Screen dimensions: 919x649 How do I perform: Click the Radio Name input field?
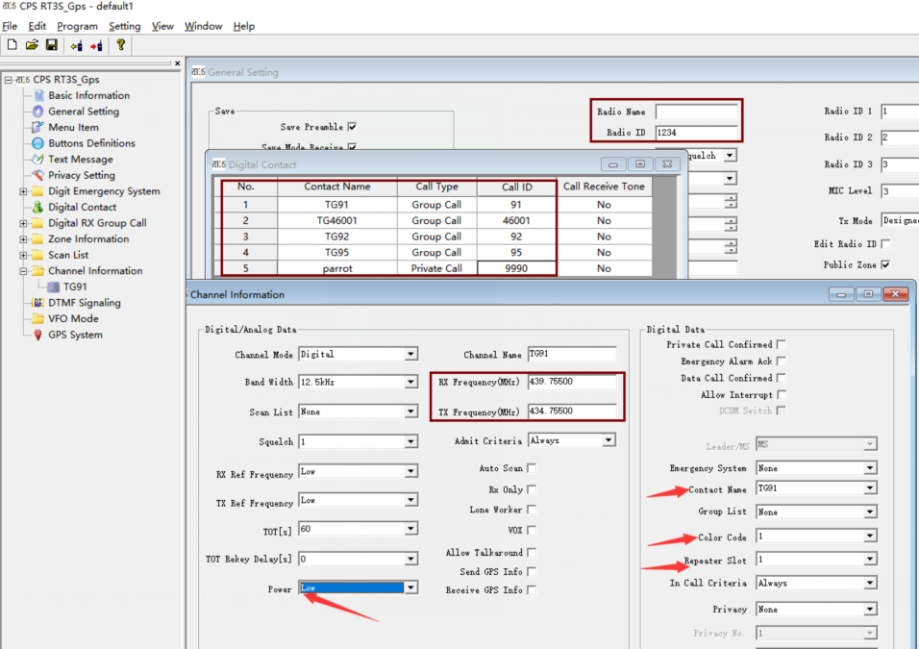[696, 112]
